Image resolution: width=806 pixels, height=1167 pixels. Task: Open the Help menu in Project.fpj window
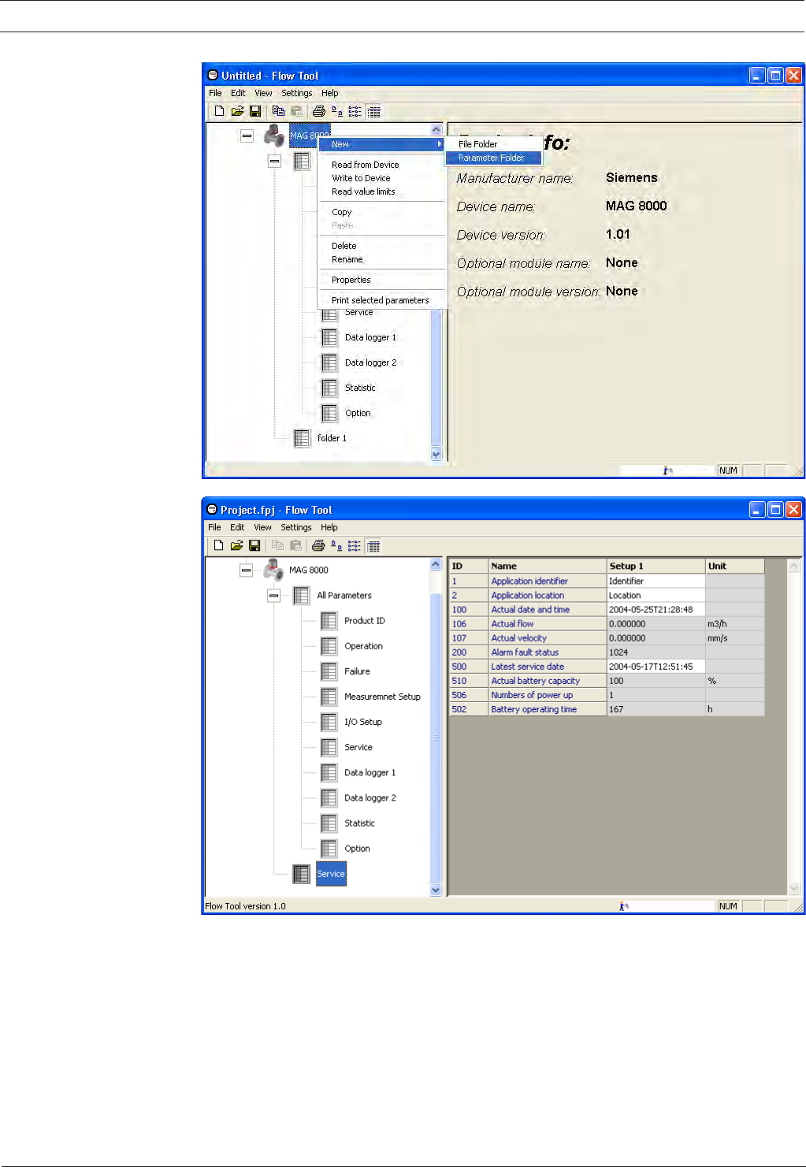pyautogui.click(x=329, y=527)
